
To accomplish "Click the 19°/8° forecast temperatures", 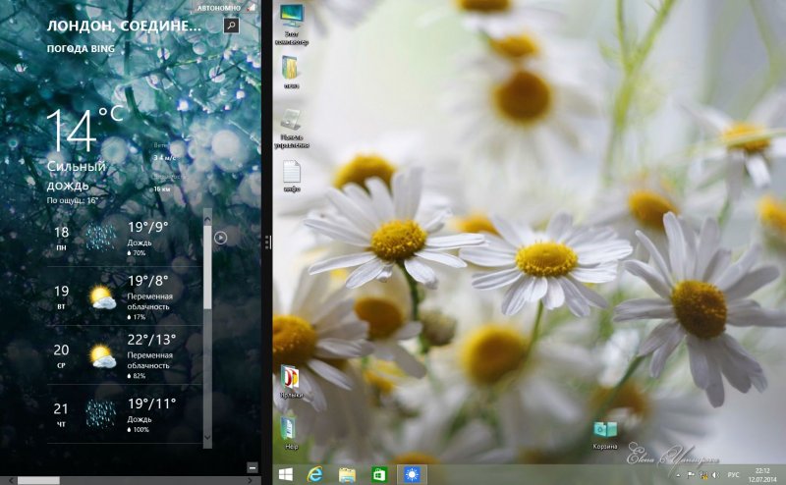I will pyautogui.click(x=148, y=281).
